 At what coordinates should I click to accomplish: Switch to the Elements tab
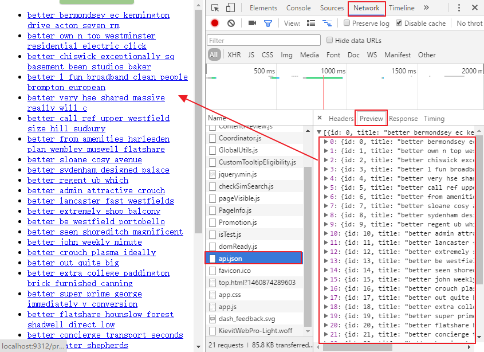pyautogui.click(x=263, y=8)
